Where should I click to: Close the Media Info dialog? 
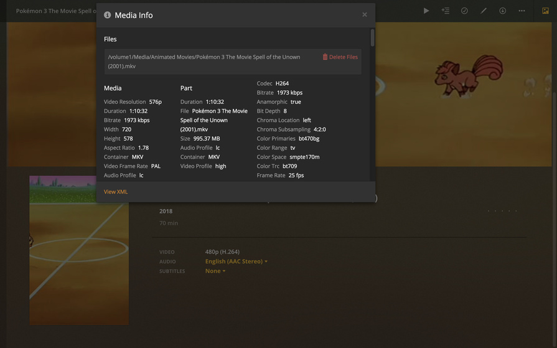[x=365, y=14]
